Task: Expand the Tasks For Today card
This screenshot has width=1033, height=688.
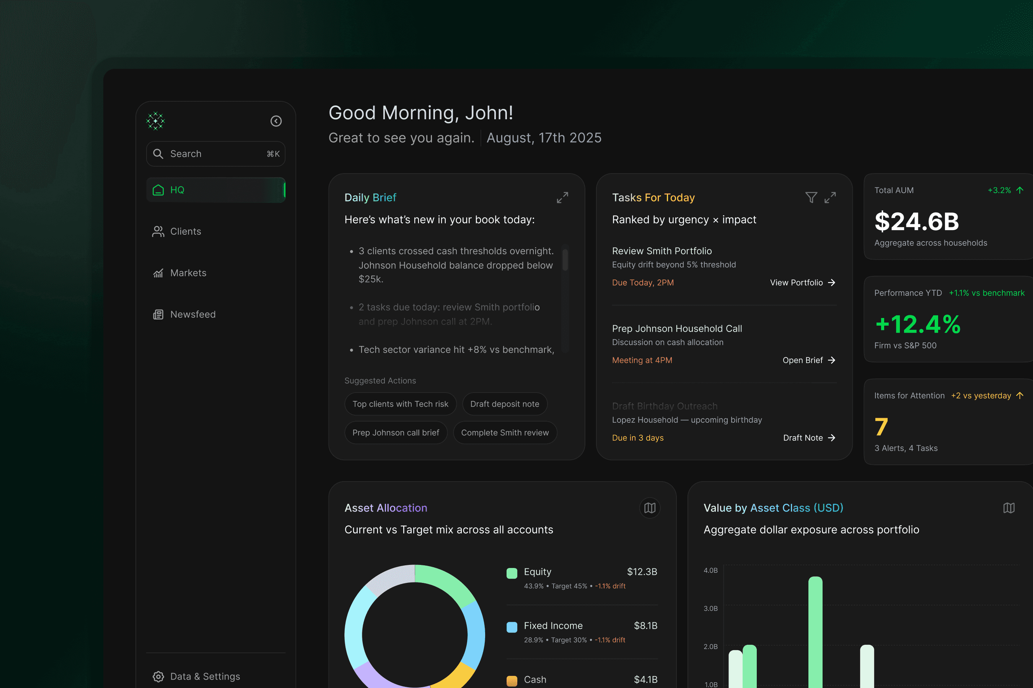Action: (x=830, y=198)
